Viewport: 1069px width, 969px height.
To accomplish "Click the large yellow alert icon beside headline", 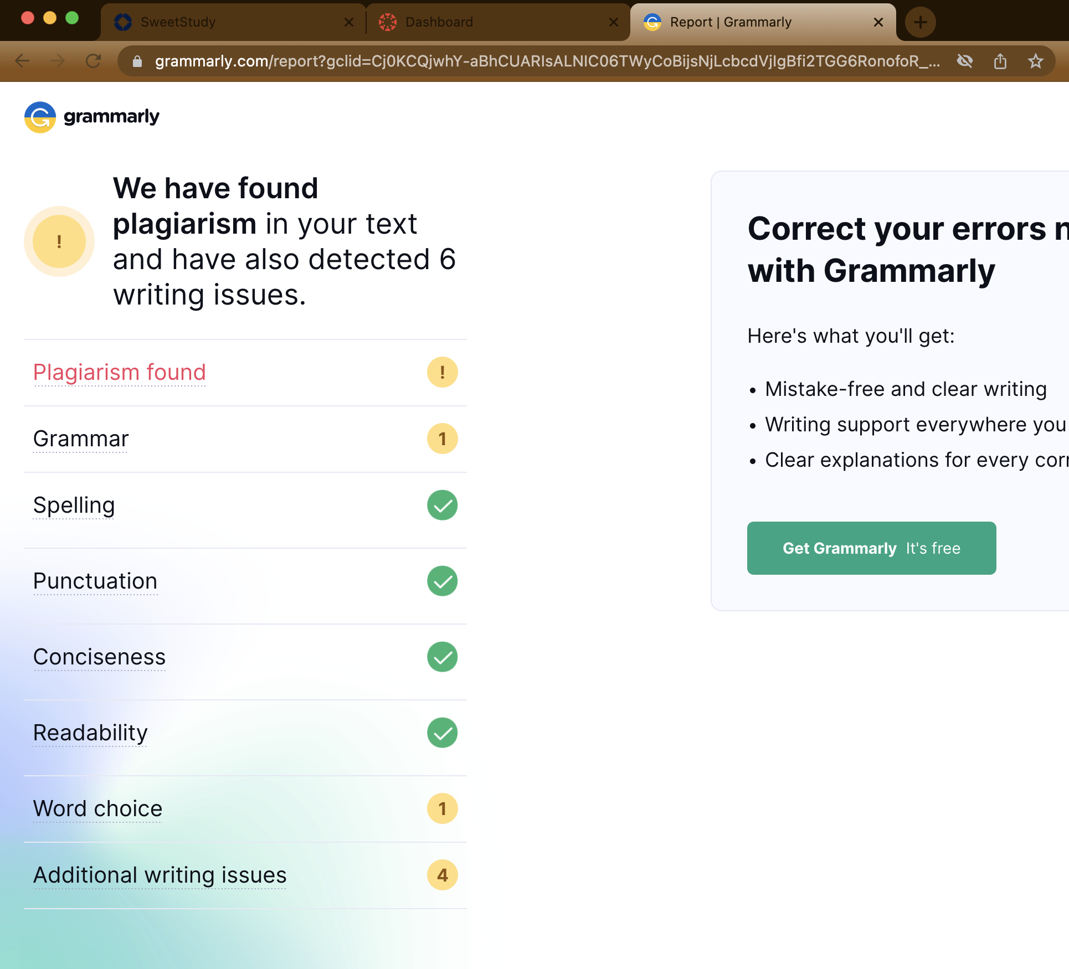I will (59, 241).
